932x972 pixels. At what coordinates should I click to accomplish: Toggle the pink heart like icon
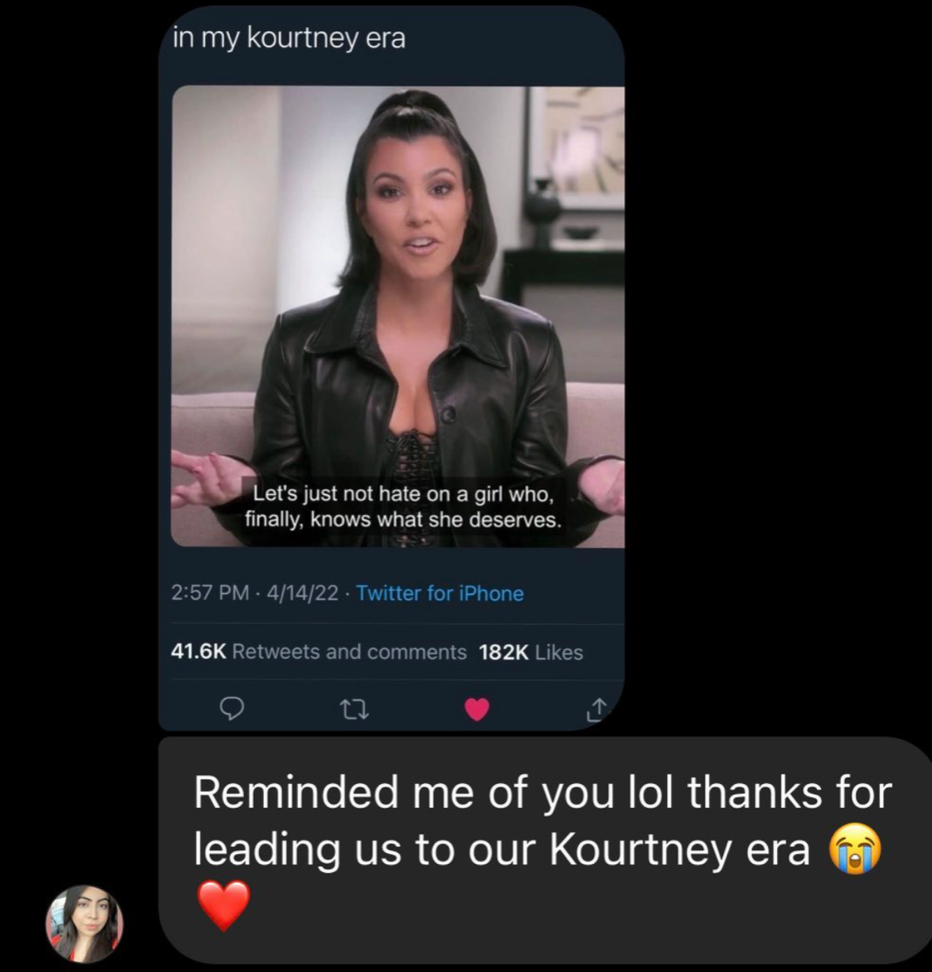coord(477,709)
